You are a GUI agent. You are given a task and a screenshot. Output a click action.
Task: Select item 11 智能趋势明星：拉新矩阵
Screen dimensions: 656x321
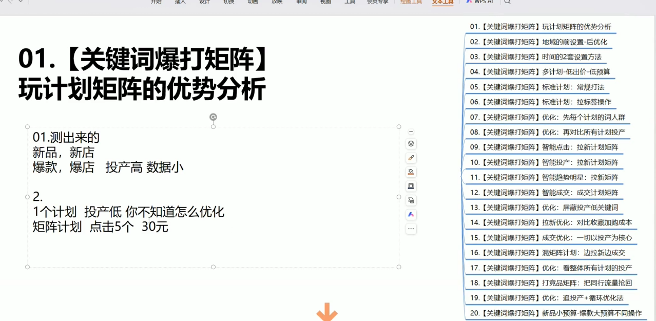pyautogui.click(x=544, y=177)
